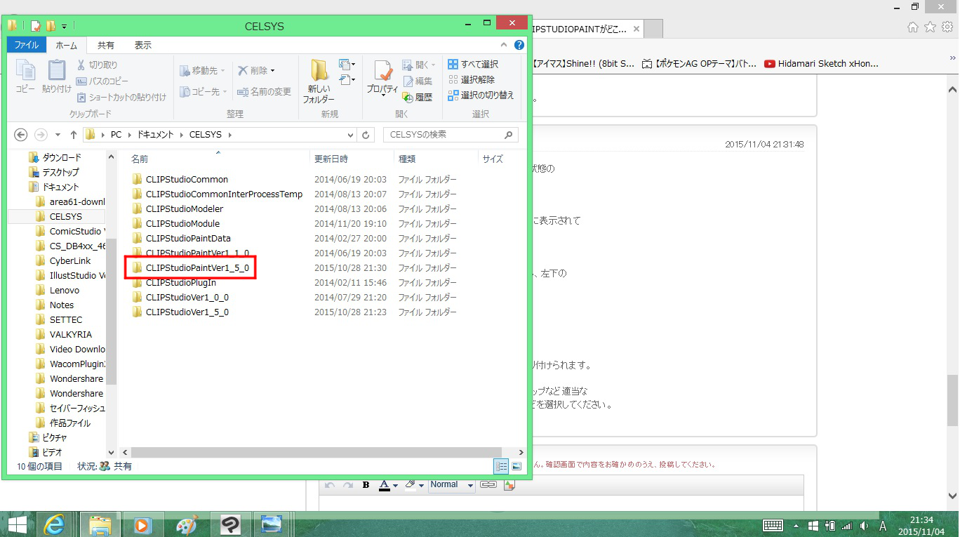
Task: Open the File (ファイル) menu
Action: click(x=27, y=45)
